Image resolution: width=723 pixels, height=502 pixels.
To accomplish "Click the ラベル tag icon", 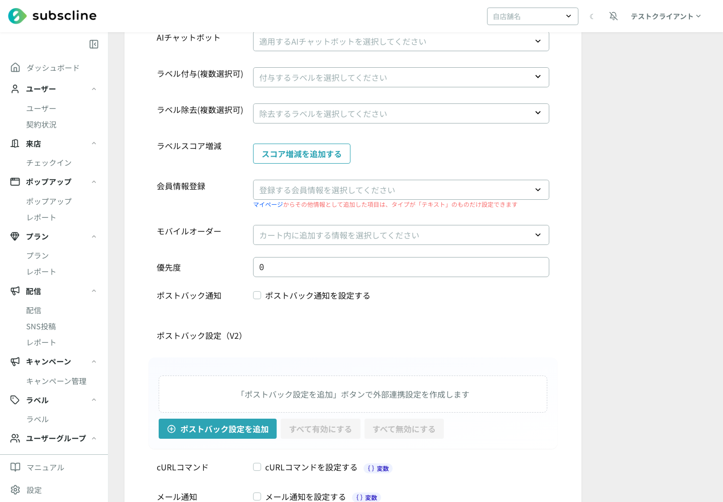I will click(16, 400).
